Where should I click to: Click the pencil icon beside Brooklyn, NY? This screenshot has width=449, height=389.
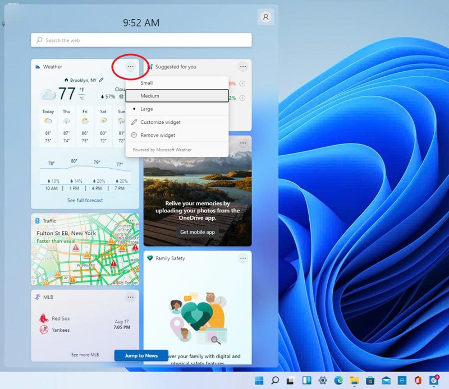101,79
